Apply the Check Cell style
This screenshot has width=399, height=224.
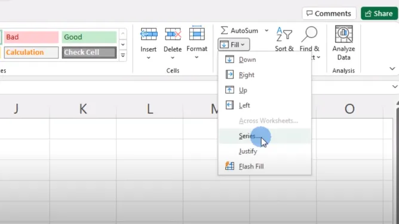tap(89, 52)
